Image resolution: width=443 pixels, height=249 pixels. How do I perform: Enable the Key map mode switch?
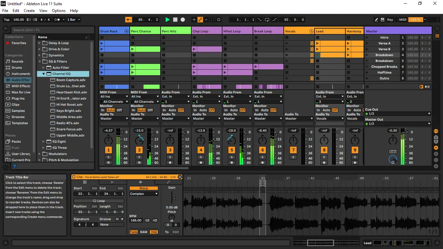(x=390, y=20)
